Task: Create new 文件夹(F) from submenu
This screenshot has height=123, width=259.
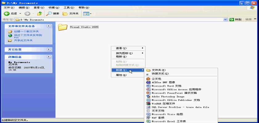Action: (181, 70)
